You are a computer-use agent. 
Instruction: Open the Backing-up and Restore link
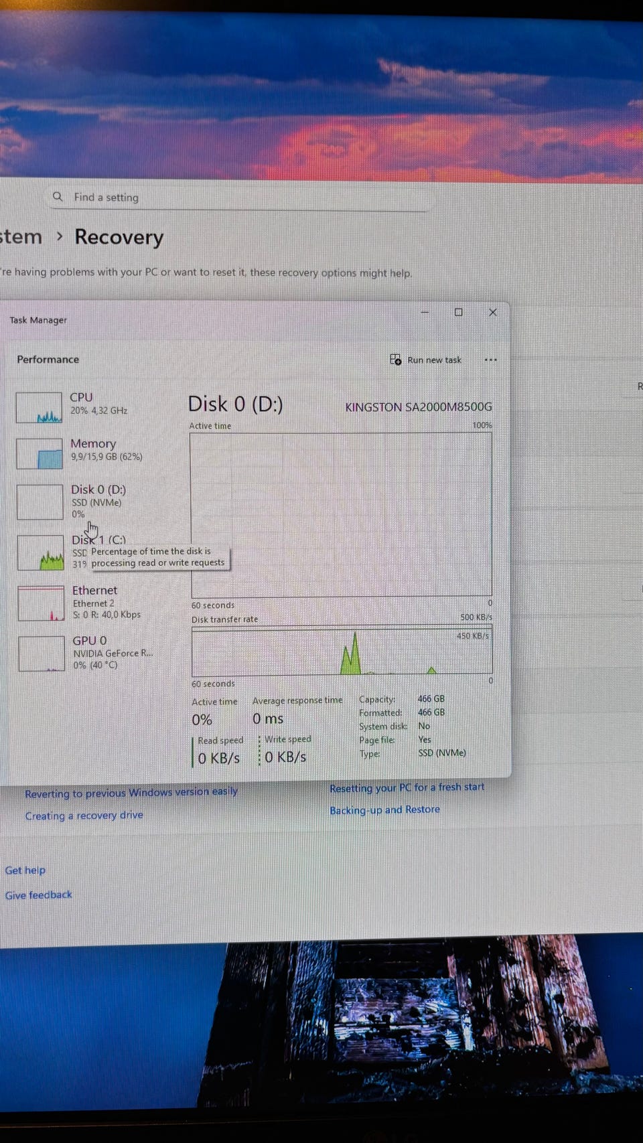tap(384, 810)
